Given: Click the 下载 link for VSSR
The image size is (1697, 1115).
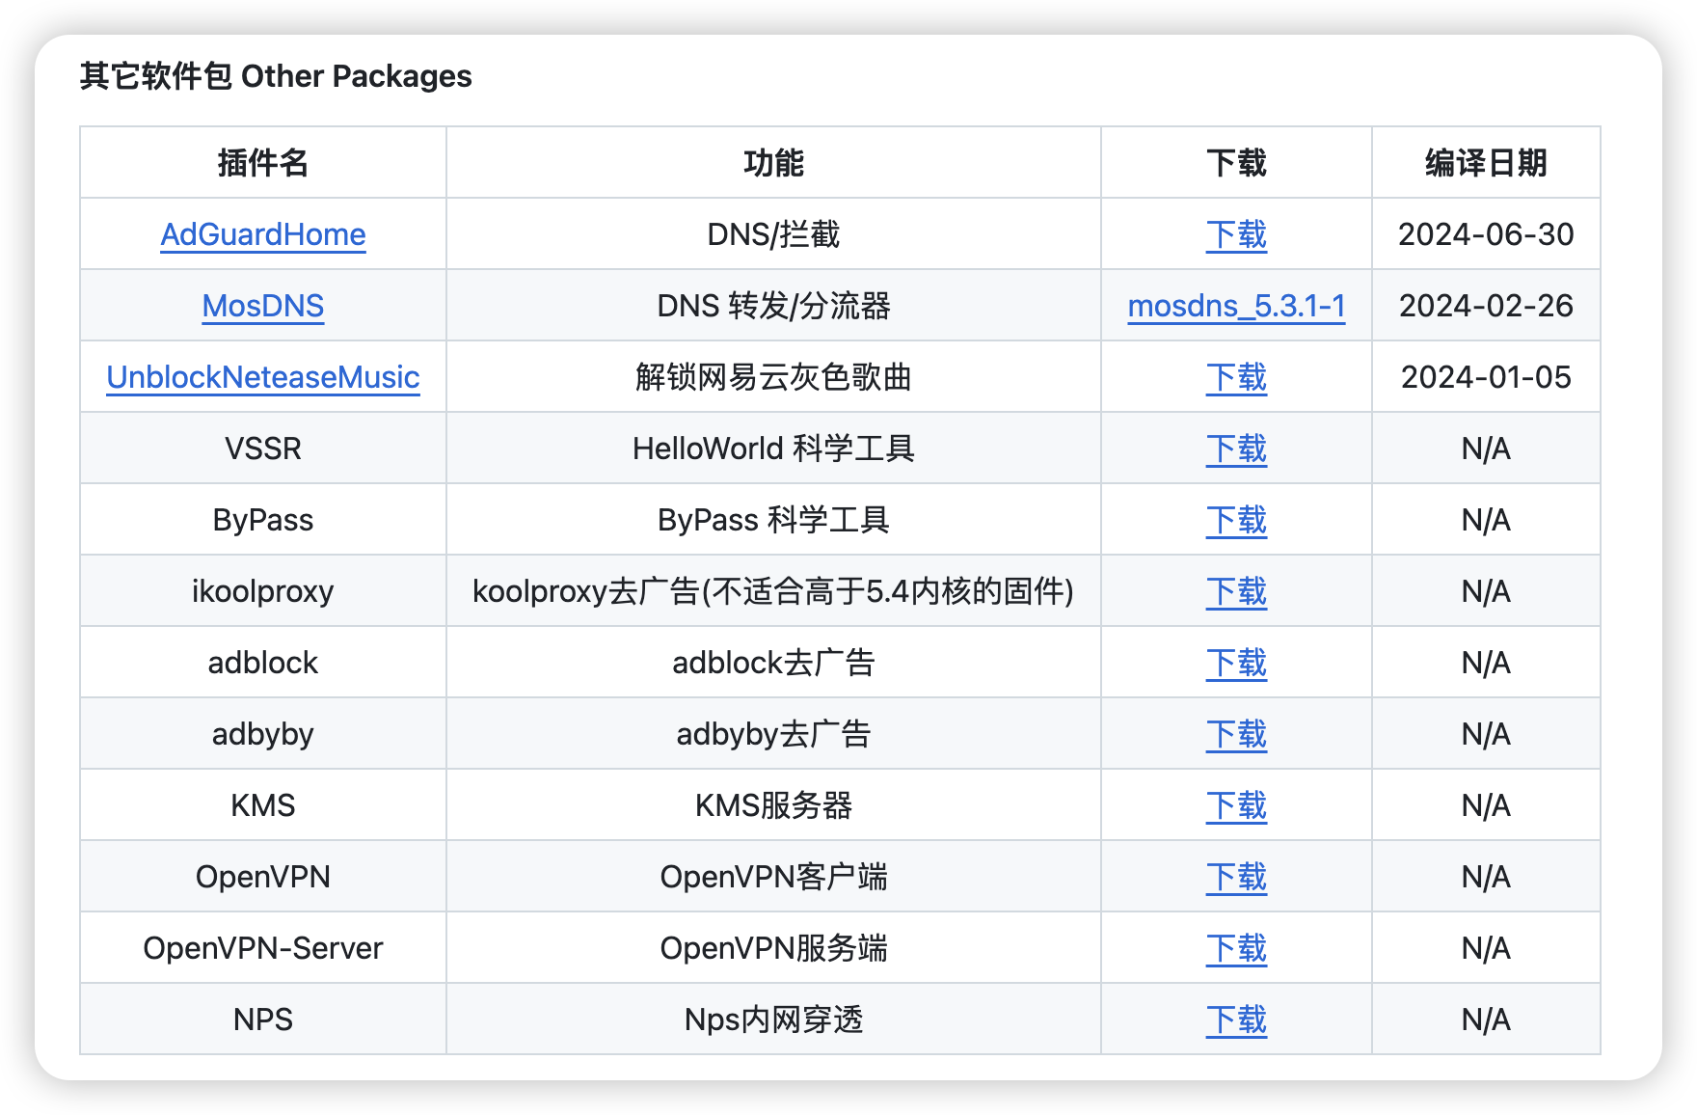Looking at the screenshot, I should tap(1236, 449).
